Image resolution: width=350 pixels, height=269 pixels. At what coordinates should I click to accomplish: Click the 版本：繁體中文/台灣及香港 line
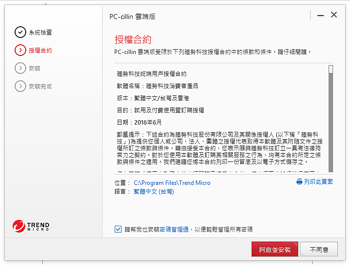point(153,98)
